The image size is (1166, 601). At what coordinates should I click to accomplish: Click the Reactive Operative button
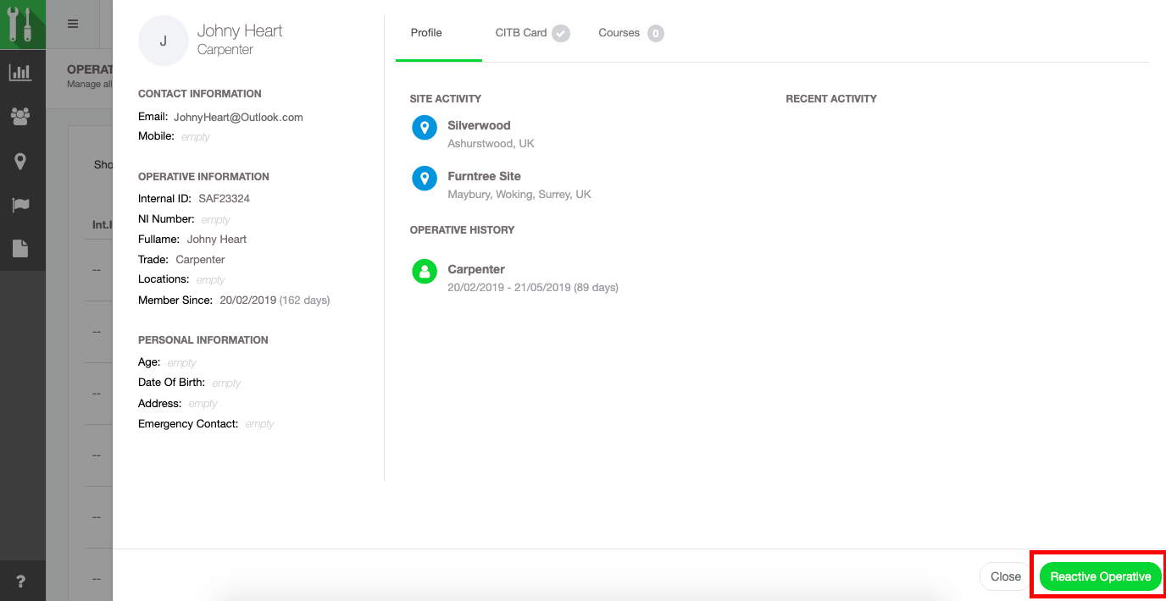coord(1100,576)
